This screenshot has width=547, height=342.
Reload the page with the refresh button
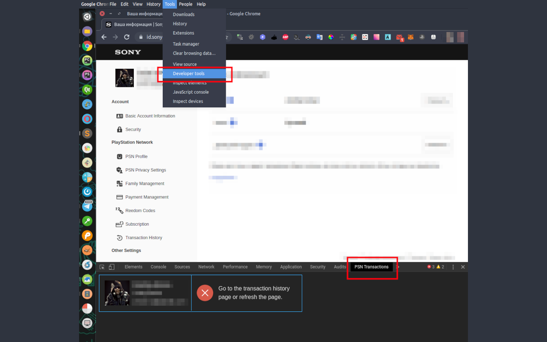(126, 37)
